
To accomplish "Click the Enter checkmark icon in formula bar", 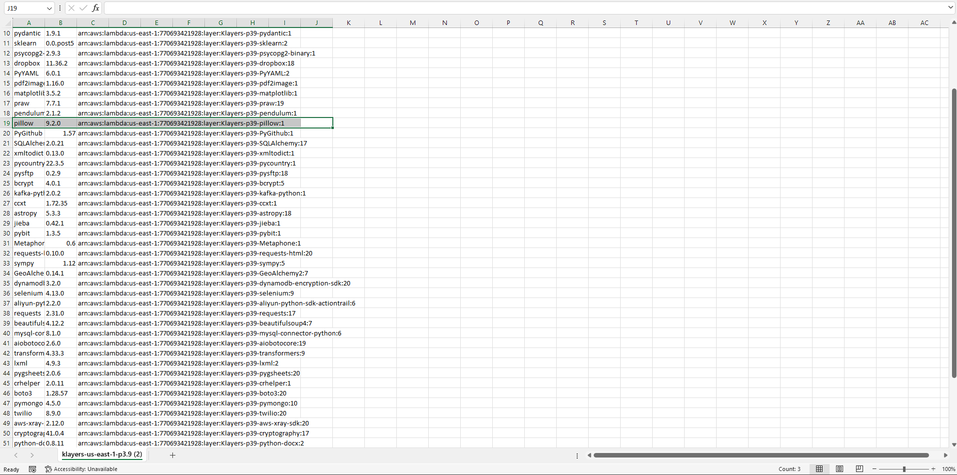I will pos(83,8).
